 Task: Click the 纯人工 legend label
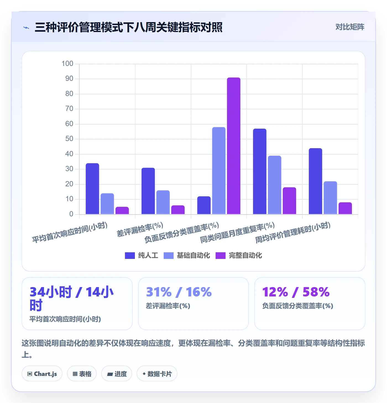148,256
